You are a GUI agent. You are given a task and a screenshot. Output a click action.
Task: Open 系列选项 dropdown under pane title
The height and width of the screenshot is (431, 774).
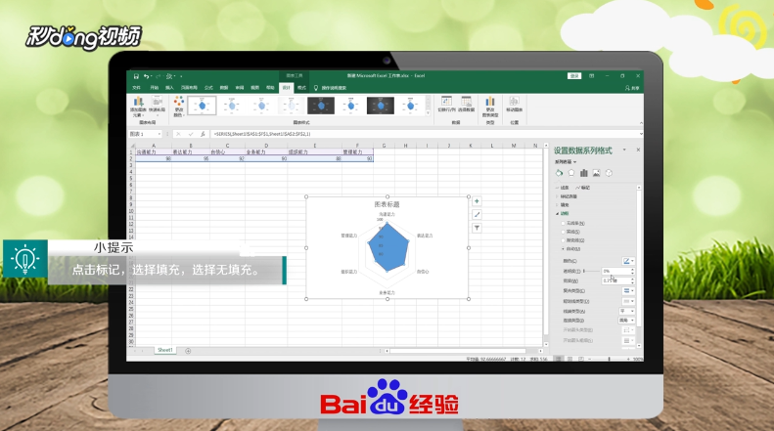point(566,162)
